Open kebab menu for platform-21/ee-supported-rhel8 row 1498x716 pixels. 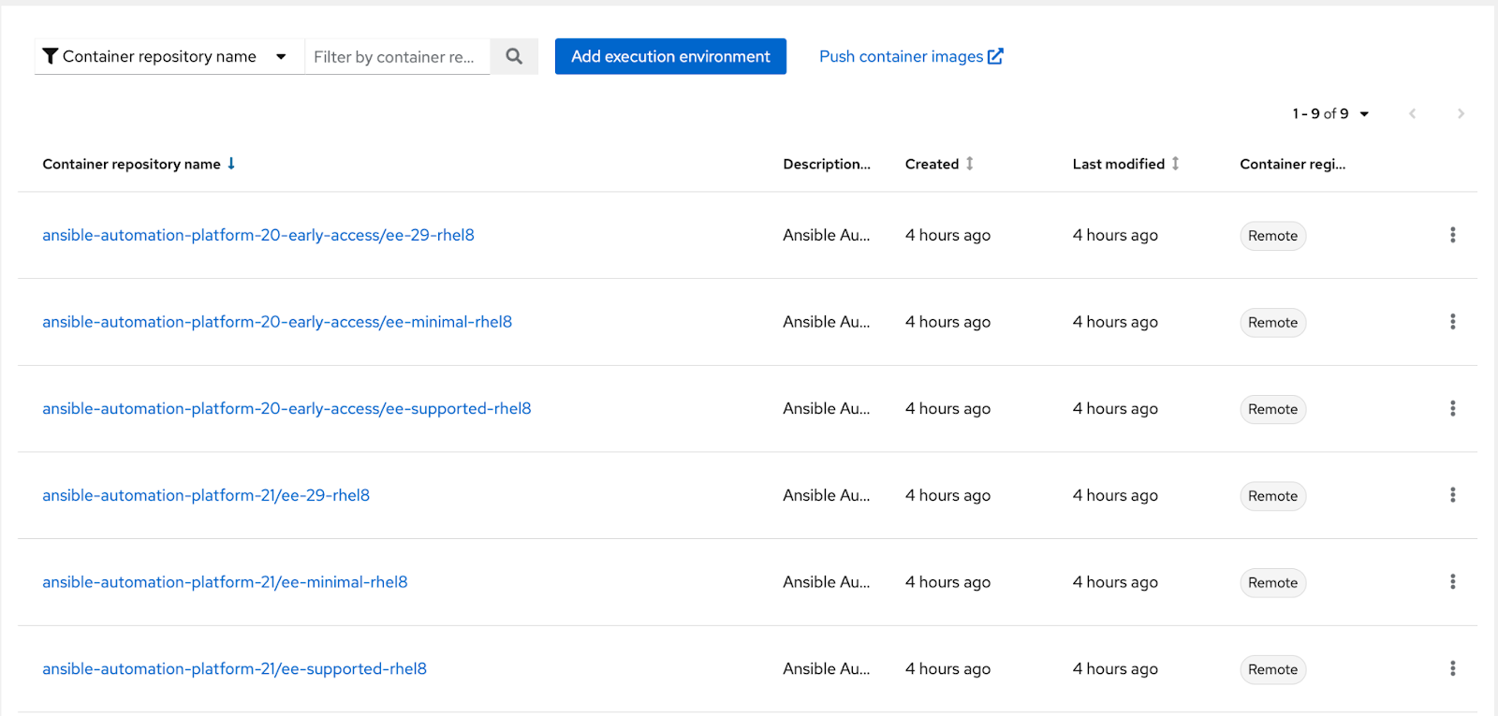tap(1452, 668)
